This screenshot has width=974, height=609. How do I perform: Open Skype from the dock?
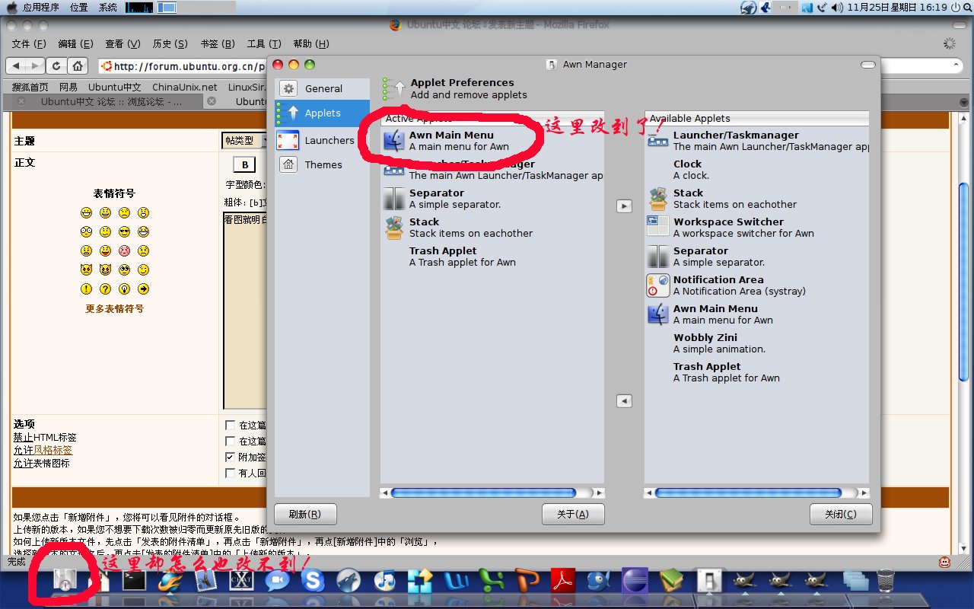[313, 581]
